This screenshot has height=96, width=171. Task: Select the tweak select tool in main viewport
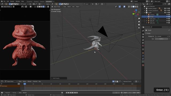click(56, 4)
